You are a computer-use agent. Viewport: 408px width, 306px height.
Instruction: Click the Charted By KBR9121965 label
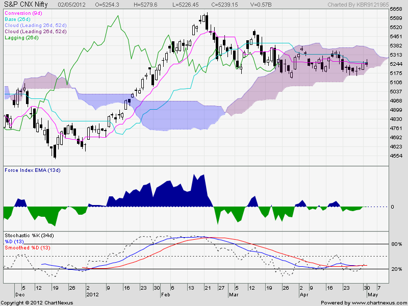pyautogui.click(x=358, y=5)
